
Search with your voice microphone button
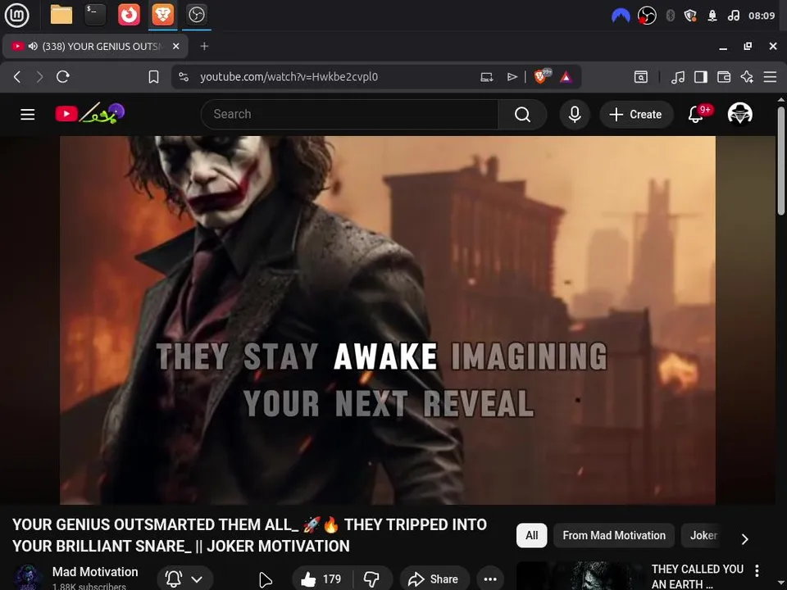pyautogui.click(x=575, y=115)
